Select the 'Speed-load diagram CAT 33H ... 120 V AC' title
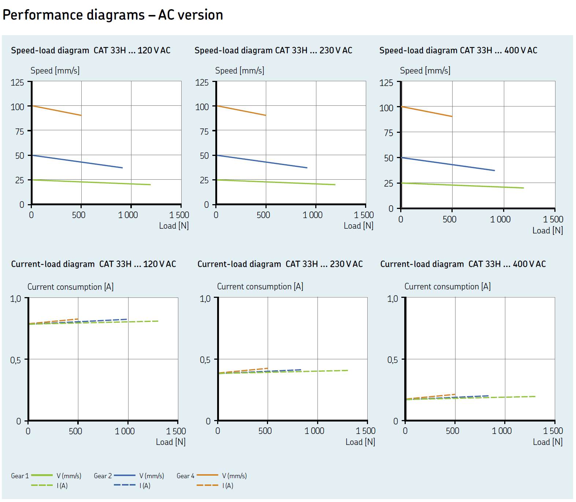 [90, 50]
